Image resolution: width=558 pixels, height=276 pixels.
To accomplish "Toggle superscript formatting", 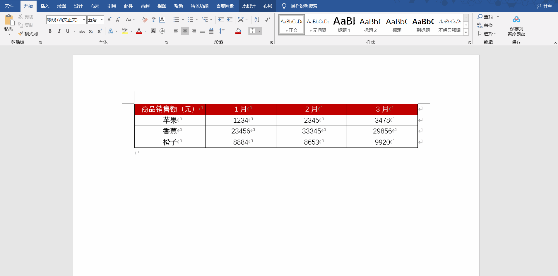I will tap(100, 31).
